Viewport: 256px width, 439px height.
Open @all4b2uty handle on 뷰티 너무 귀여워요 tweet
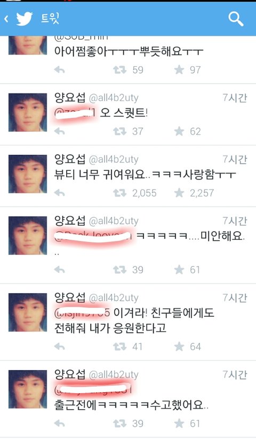point(114,160)
